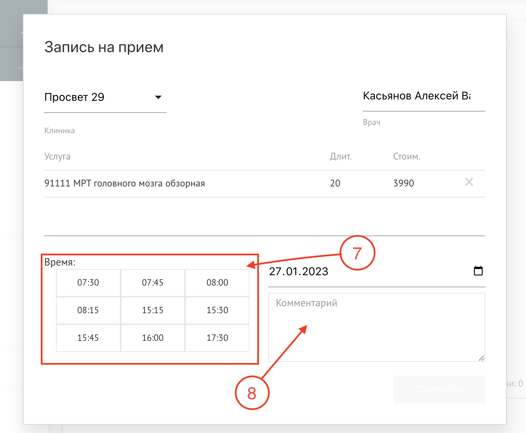Click the Сохранить button
Image resolution: width=526 pixels, height=433 pixels.
point(439,389)
